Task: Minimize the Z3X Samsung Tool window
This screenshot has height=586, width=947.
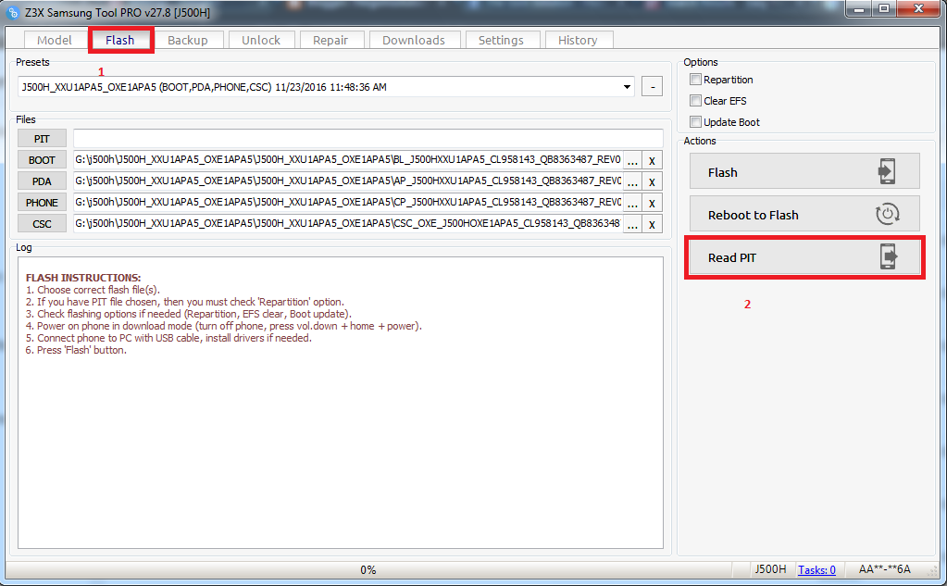Action: point(859,8)
